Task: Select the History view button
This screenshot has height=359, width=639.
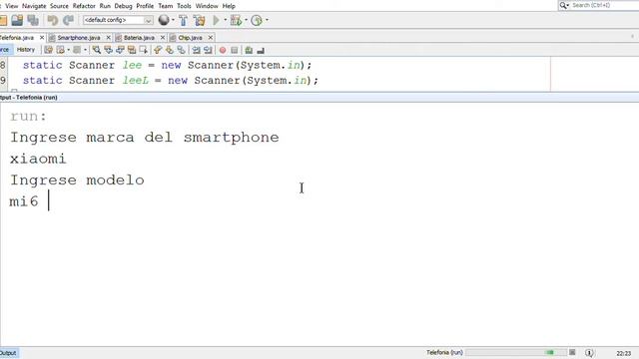Action: 26,50
